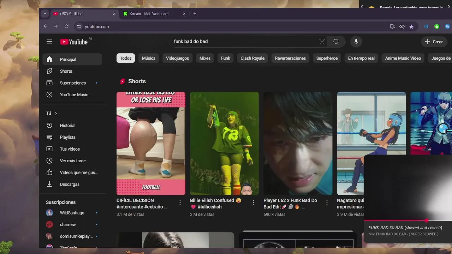Expand the Tú section chevron
This screenshot has height=254, width=452.
click(x=56, y=113)
